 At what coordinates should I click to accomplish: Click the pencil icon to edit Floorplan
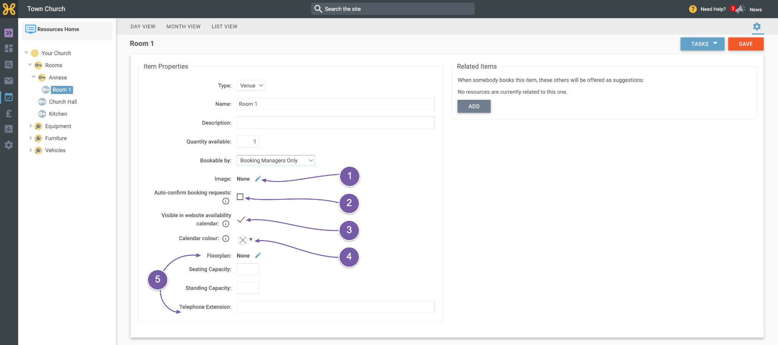(258, 255)
